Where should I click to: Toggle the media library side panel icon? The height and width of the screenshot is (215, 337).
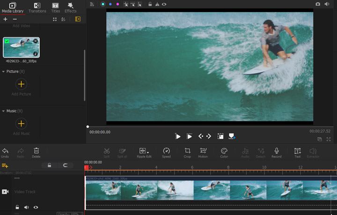click(x=78, y=19)
